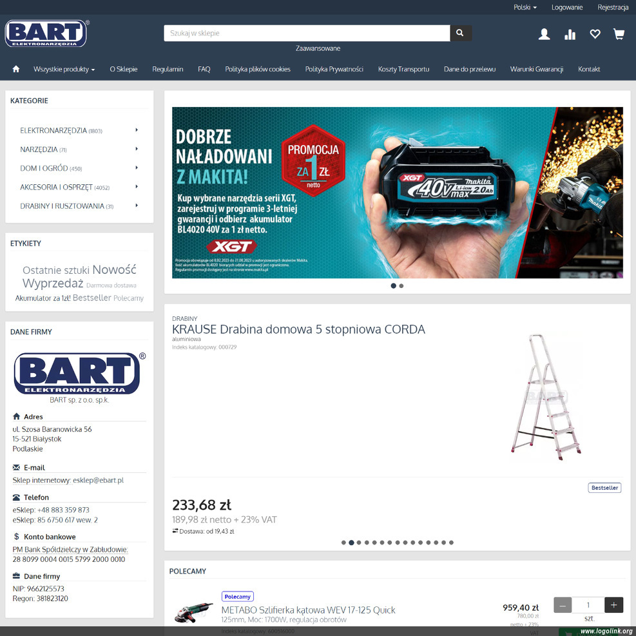
Task: Click the Logowanie link
Action: (x=567, y=7)
